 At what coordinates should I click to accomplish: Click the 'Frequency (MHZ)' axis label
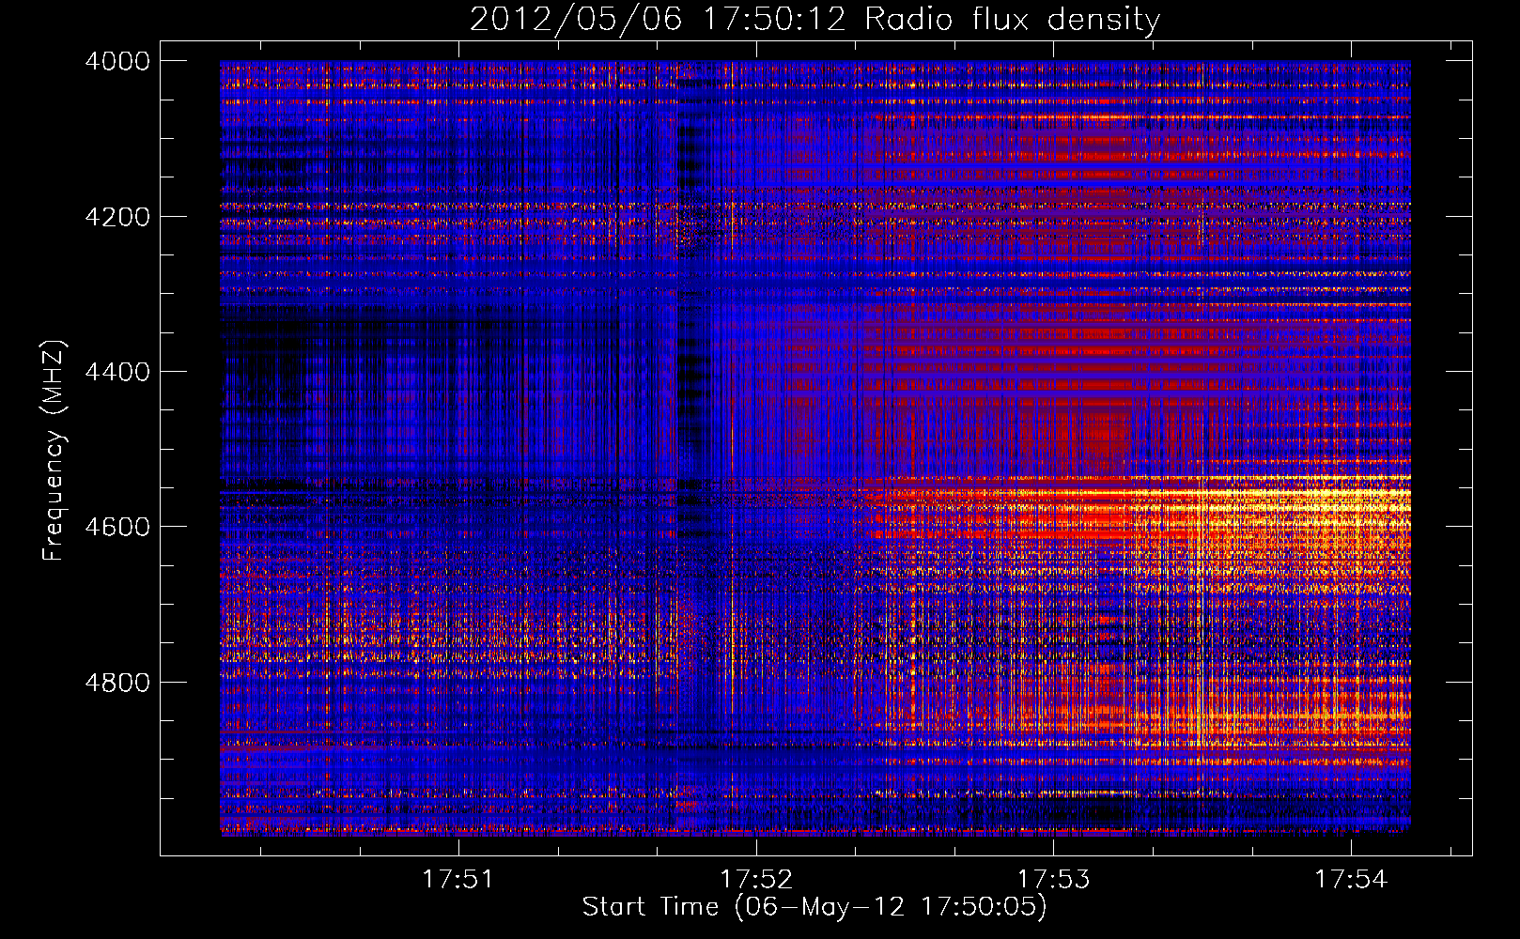(54, 451)
